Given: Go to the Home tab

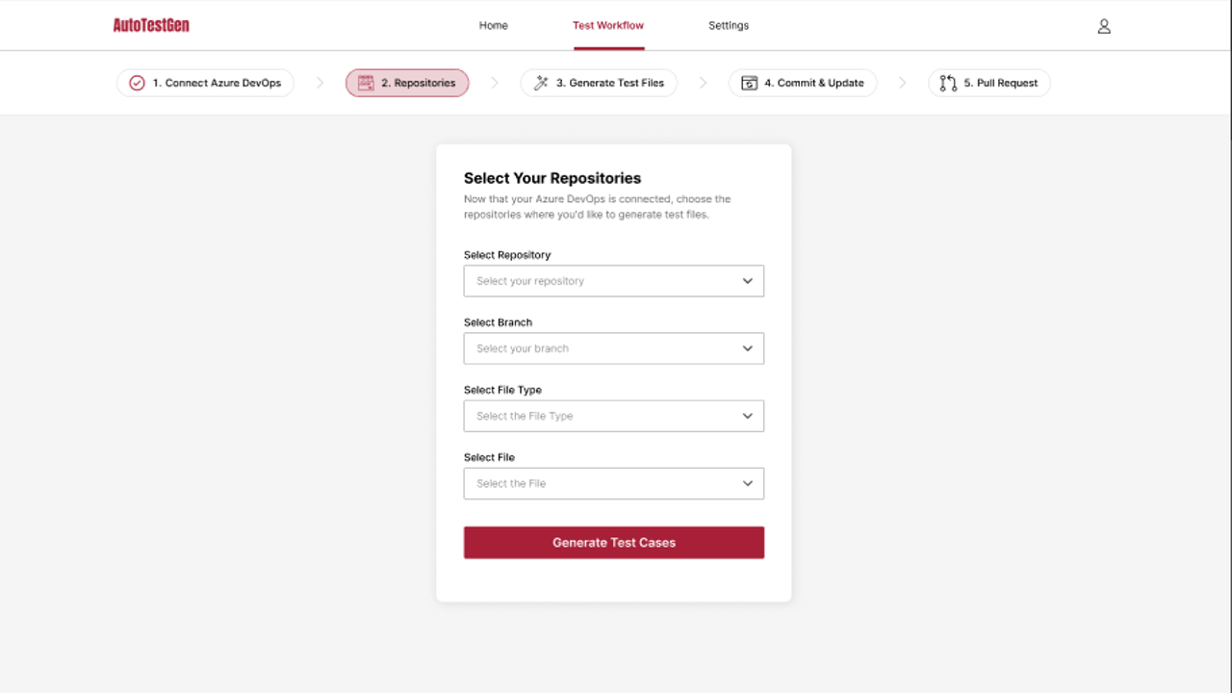Looking at the screenshot, I should tap(494, 25).
